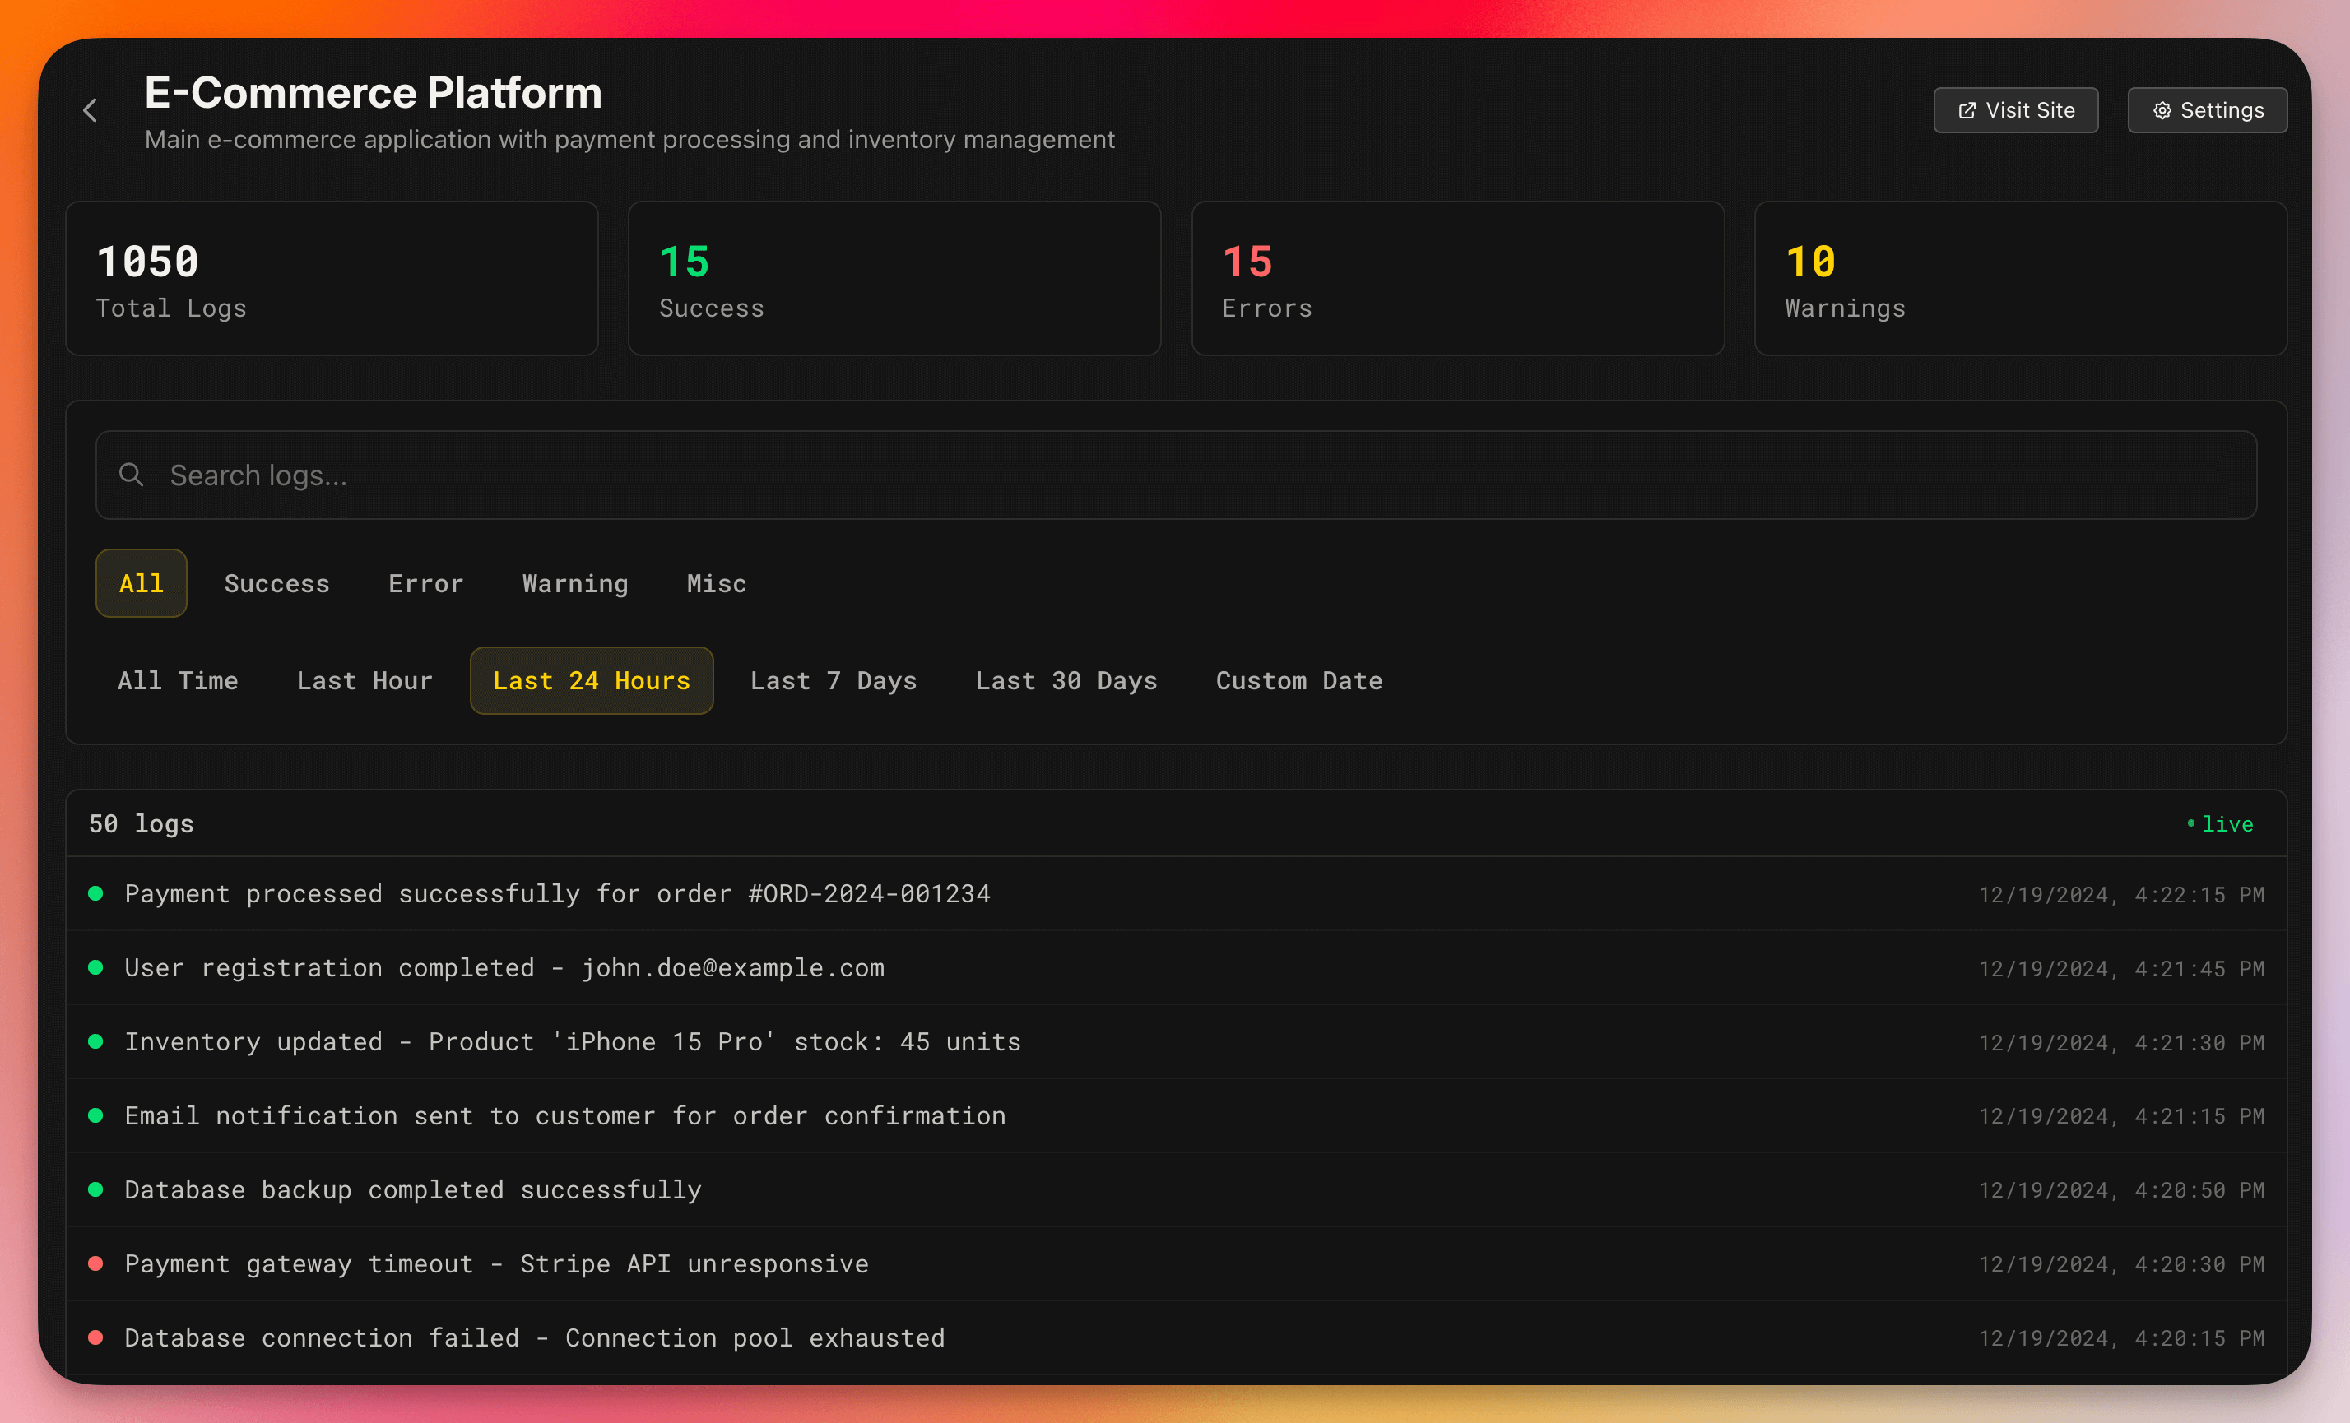Open Settings from the top right
Viewport: 2350px width, 1423px height.
pyautogui.click(x=2207, y=109)
